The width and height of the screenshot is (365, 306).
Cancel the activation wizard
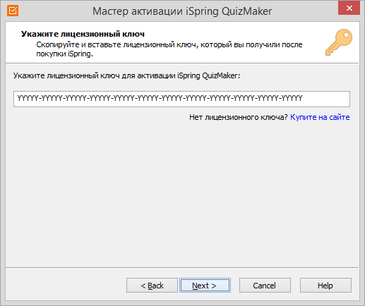point(265,286)
